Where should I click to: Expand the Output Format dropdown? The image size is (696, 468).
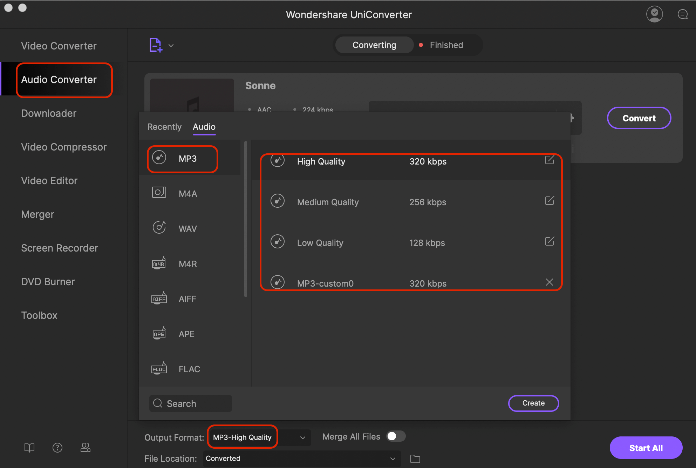click(302, 437)
